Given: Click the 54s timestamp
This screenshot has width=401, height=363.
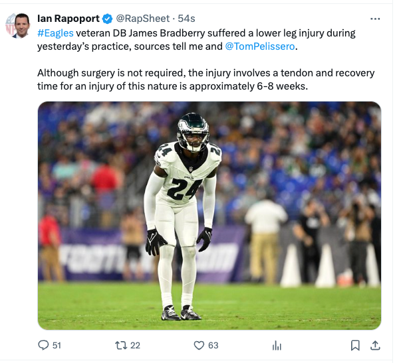Looking at the screenshot, I should pyautogui.click(x=186, y=19).
